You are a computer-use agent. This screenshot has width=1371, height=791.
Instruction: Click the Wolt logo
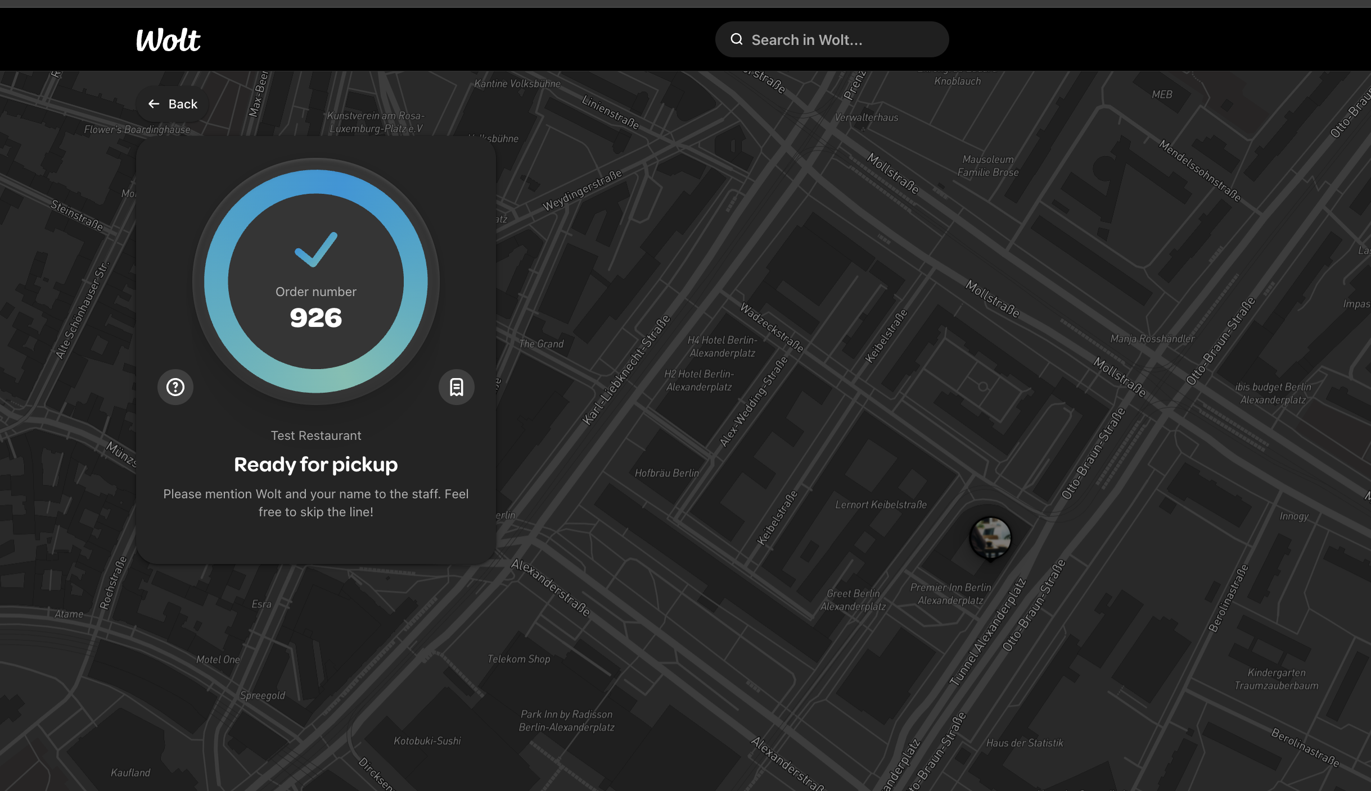pyautogui.click(x=168, y=40)
